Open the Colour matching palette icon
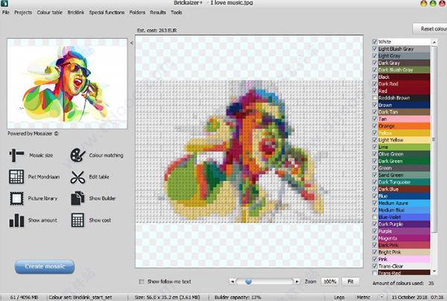The height and width of the screenshot is (301, 447). click(x=77, y=156)
